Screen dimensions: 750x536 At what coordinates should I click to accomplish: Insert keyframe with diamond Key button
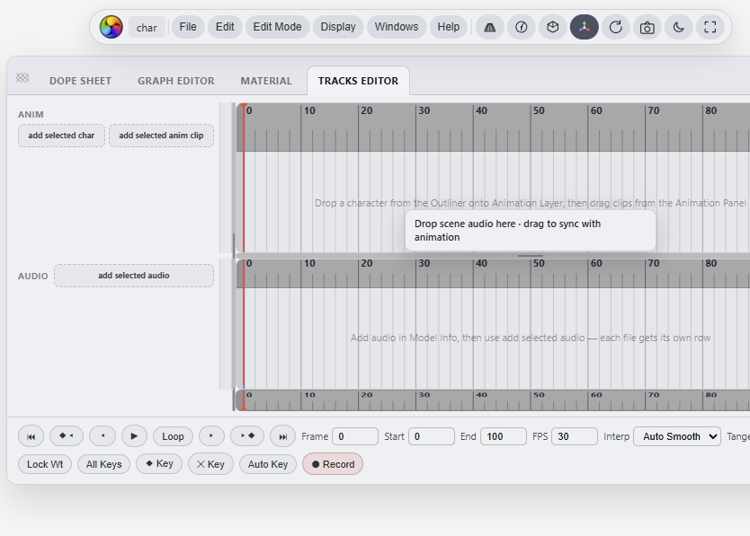pos(159,463)
